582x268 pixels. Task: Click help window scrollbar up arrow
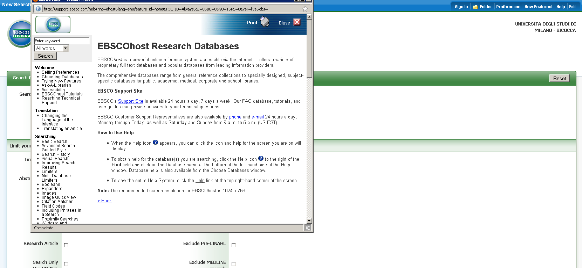pyautogui.click(x=309, y=17)
